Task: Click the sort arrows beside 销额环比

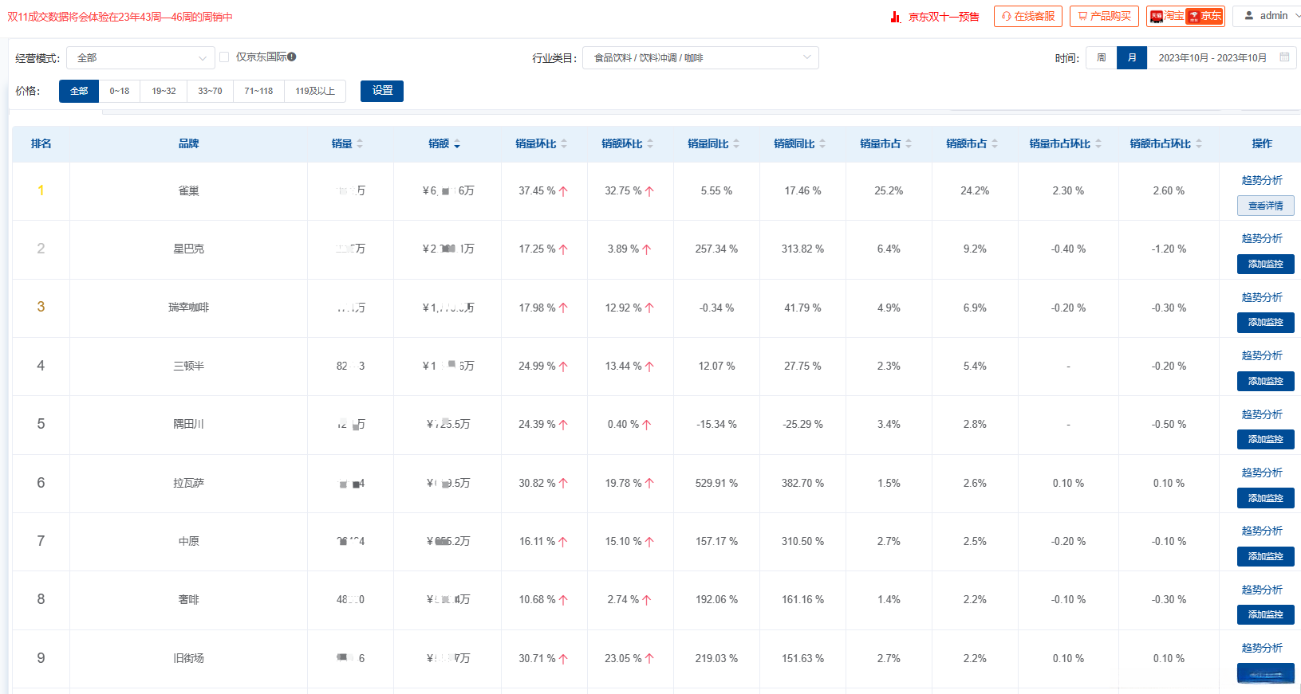Action: (650, 144)
